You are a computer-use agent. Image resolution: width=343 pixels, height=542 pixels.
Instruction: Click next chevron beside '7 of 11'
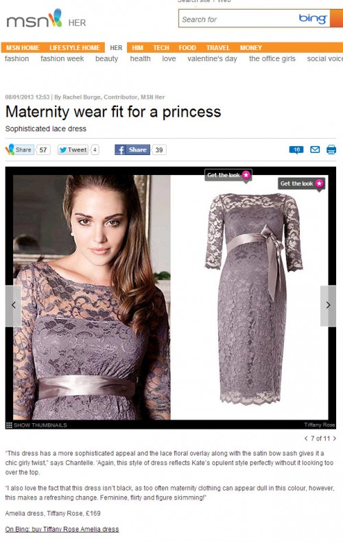click(334, 438)
